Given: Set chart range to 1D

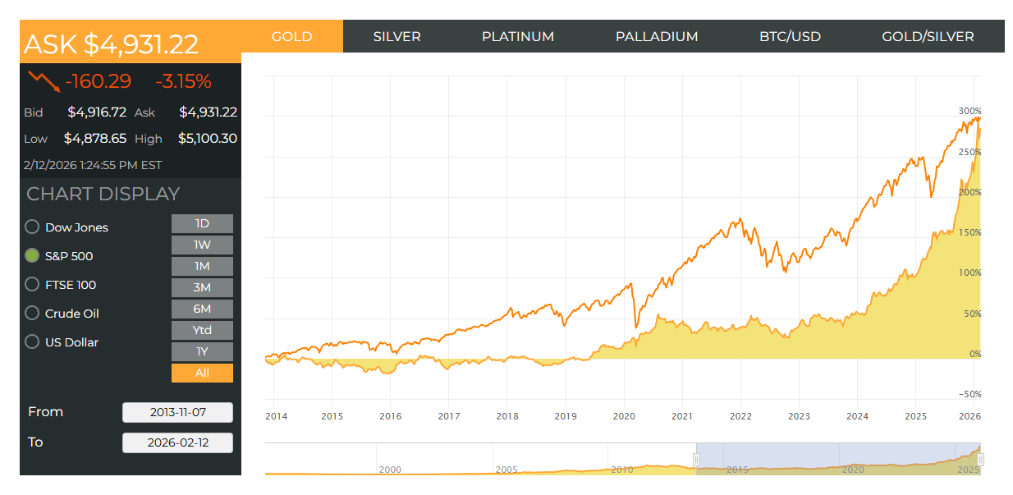Looking at the screenshot, I should pyautogui.click(x=202, y=224).
